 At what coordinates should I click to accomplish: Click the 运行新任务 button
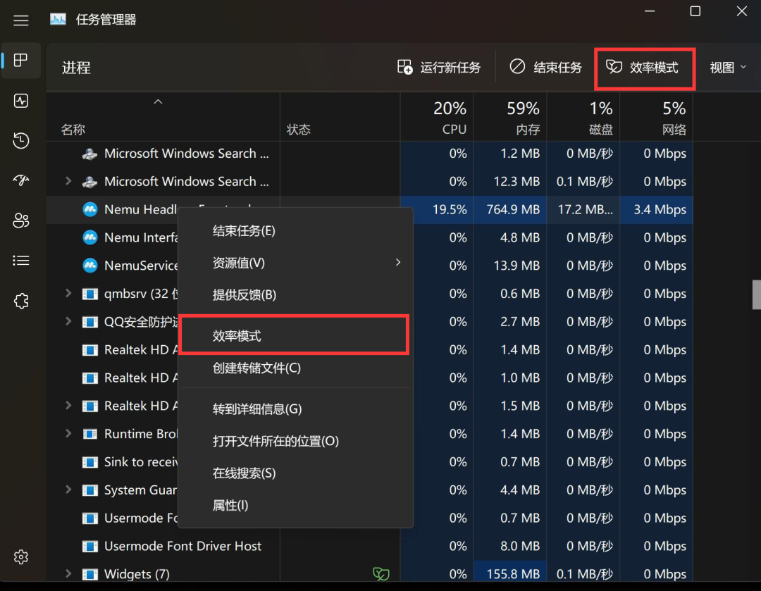(441, 68)
